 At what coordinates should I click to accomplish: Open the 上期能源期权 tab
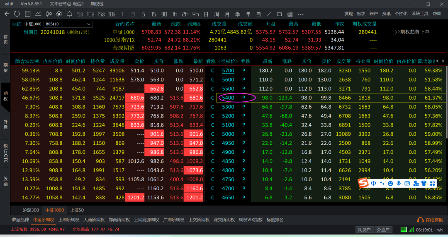(x=146, y=220)
